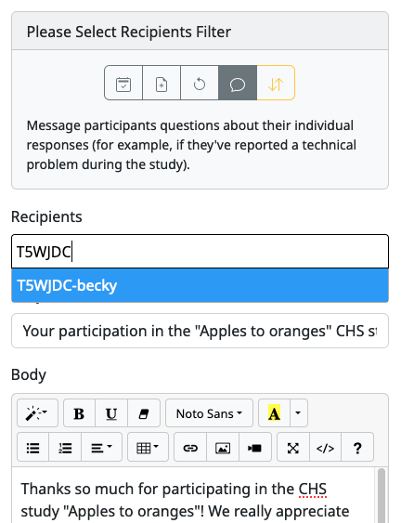Image resolution: width=401 pixels, height=523 pixels.
Task: Insert an ordered numbered list
Action: point(65,447)
